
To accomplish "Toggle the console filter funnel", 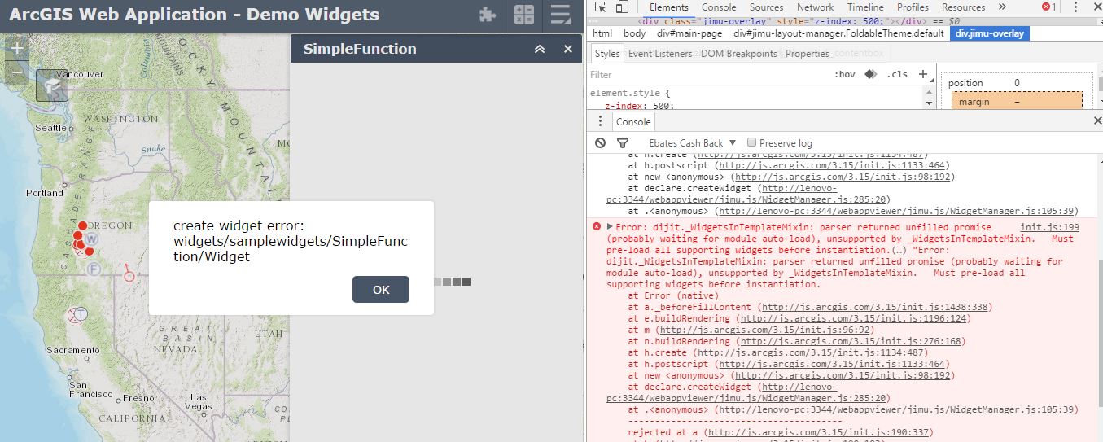I will (x=623, y=142).
